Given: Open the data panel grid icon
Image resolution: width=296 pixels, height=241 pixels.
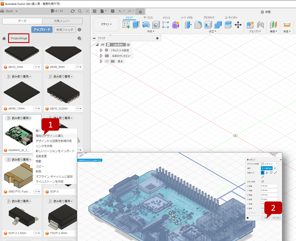Looking at the screenshot, I should tap(95, 11).
